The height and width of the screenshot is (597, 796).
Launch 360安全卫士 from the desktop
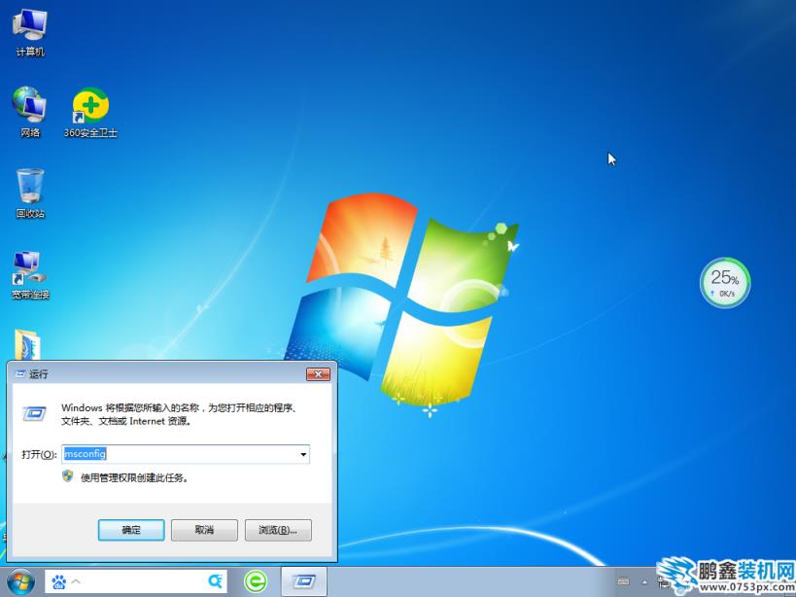pyautogui.click(x=90, y=112)
